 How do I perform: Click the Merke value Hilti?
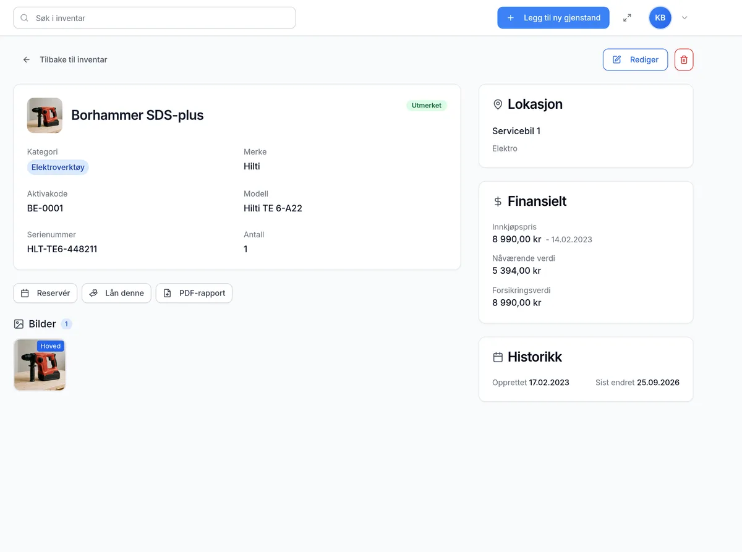[x=252, y=166]
